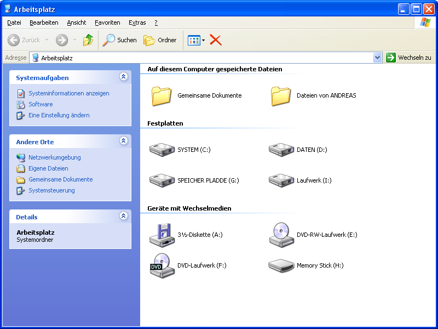Open the Suchen search tool
Viewport: 438px width, 329px height.
119,40
